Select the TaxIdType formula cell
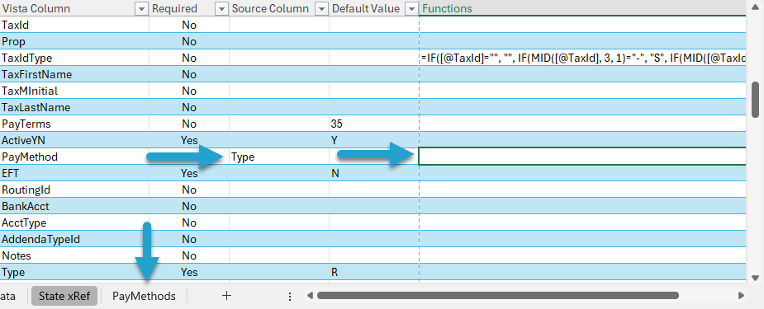The image size is (764, 309). [x=582, y=58]
